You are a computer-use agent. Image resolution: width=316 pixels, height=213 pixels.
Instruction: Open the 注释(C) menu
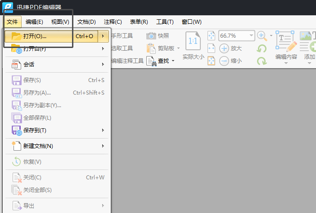click(113, 22)
